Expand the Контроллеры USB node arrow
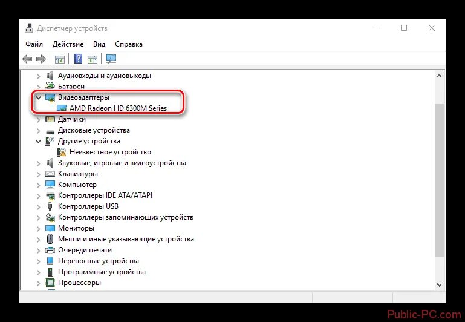465x322 pixels. click(38, 207)
